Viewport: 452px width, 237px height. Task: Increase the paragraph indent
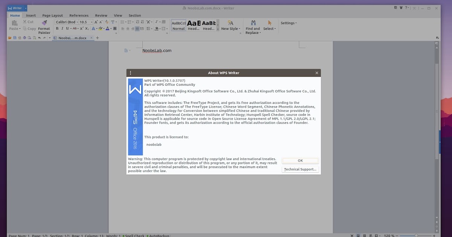coord(143,22)
